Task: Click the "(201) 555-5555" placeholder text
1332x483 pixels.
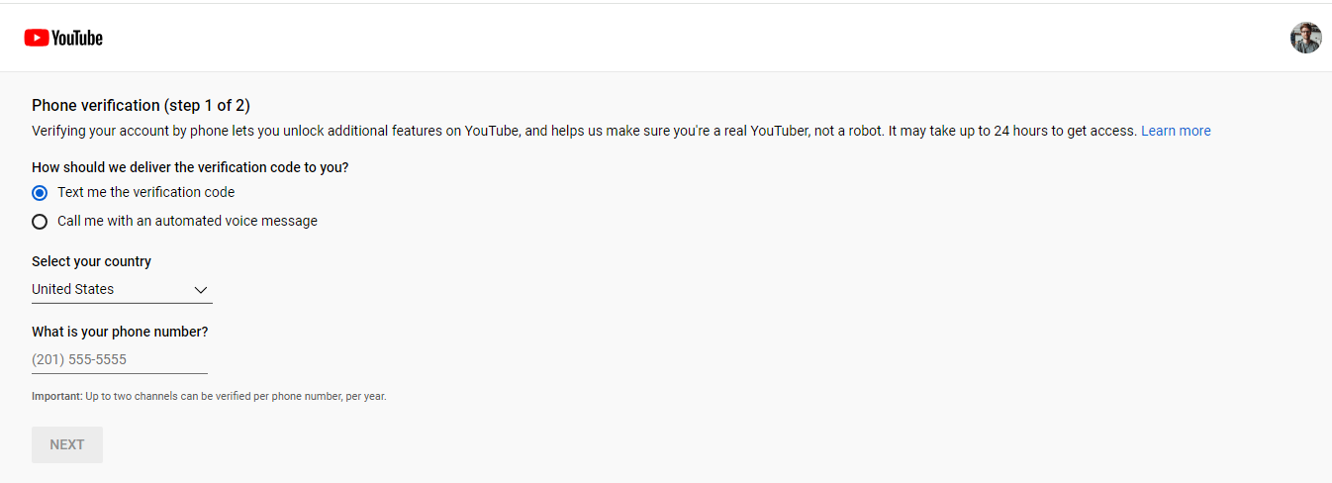Action: 79,359
